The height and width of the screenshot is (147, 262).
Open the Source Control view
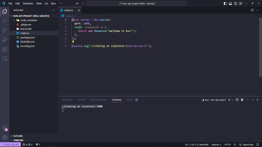[5, 30]
